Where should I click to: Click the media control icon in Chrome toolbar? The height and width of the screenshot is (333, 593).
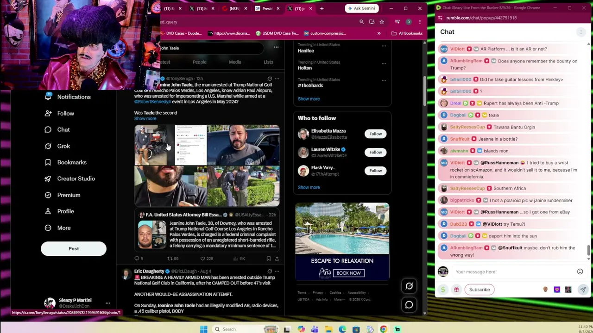pyautogui.click(x=397, y=22)
